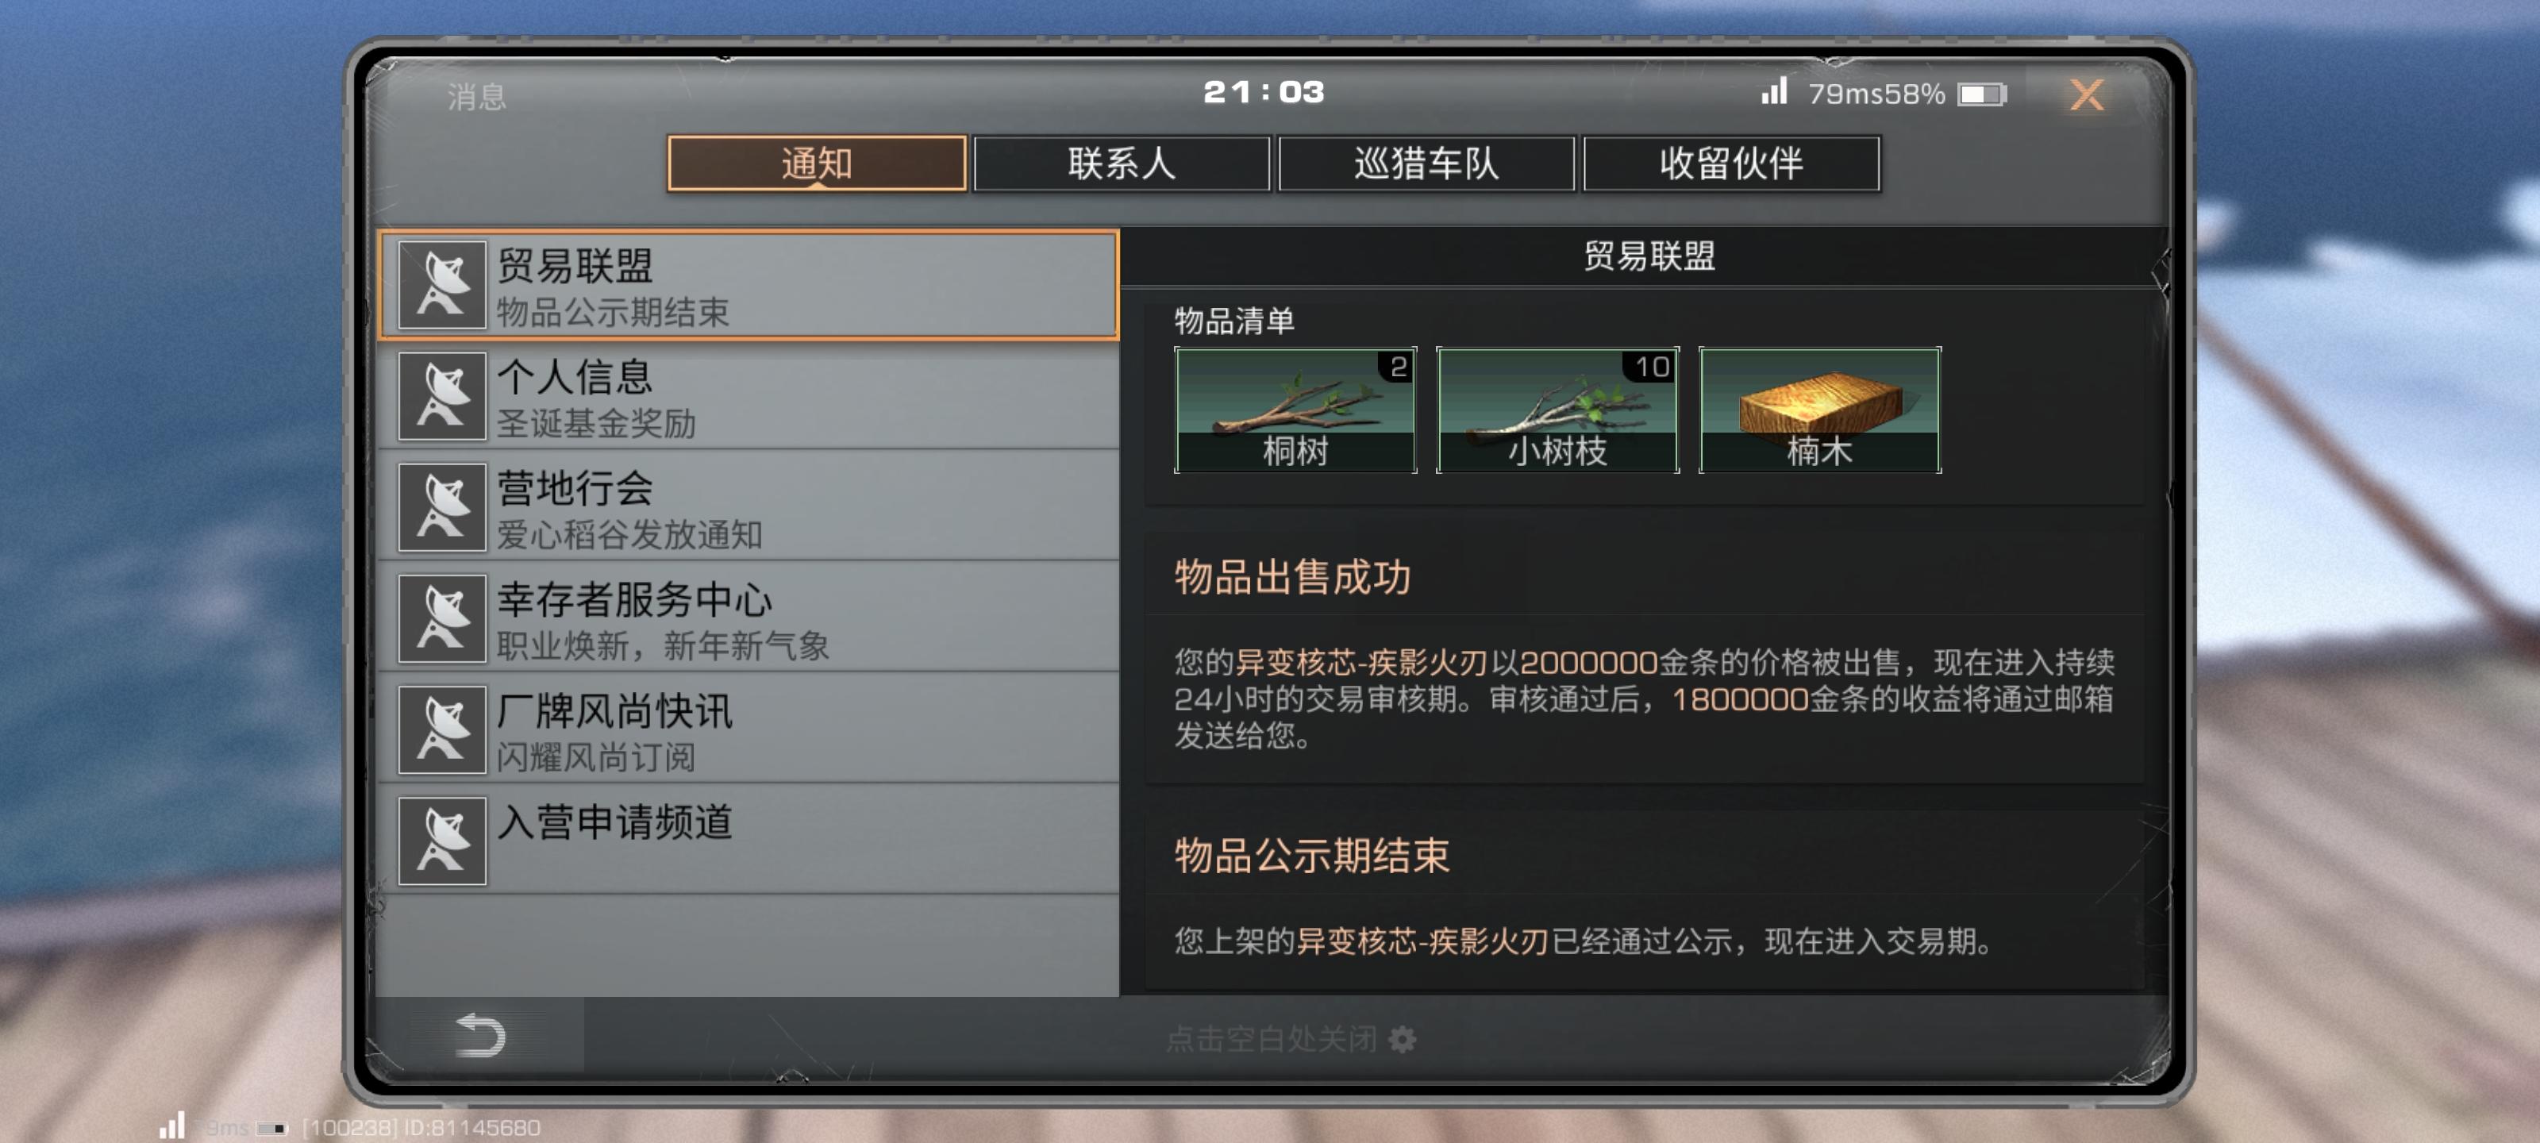Viewport: 2540px width, 1143px height.
Task: Click the 楠木 wood item thumbnail
Action: click(x=1820, y=410)
